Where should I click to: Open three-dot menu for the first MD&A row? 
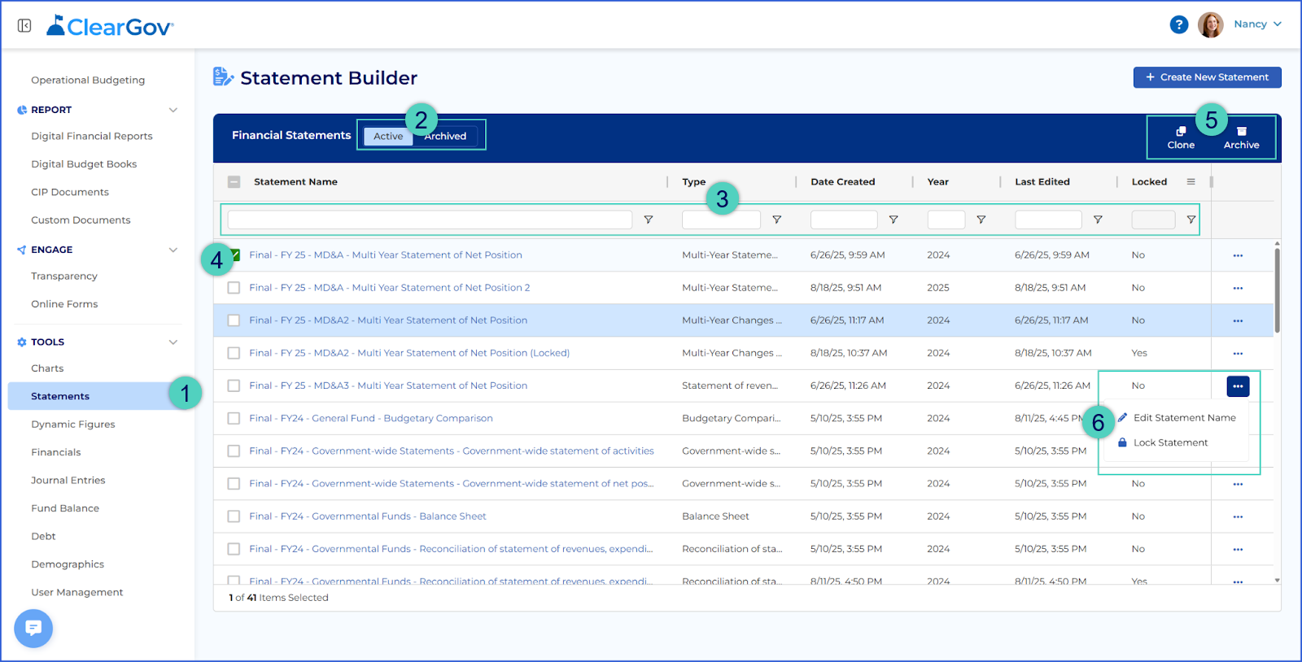click(x=1238, y=255)
